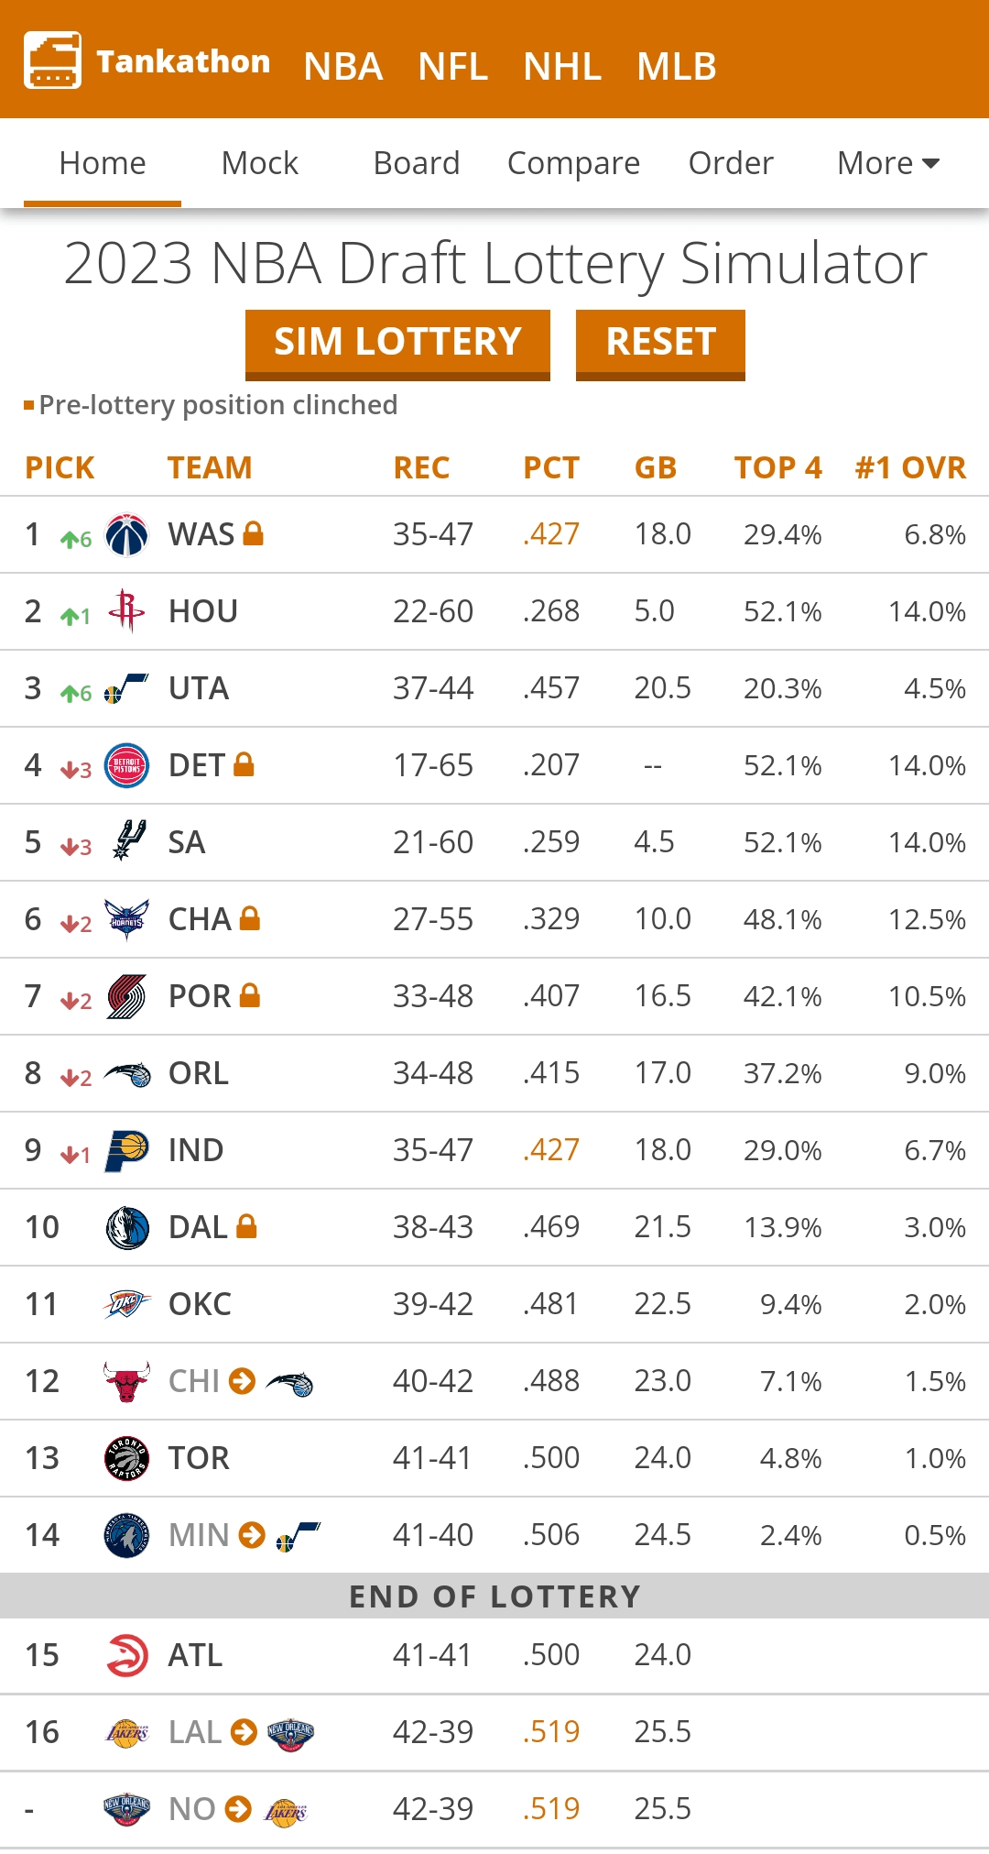This screenshot has width=989, height=1854.
Task: Click the Toronto Raptors team logo
Action: (126, 1458)
